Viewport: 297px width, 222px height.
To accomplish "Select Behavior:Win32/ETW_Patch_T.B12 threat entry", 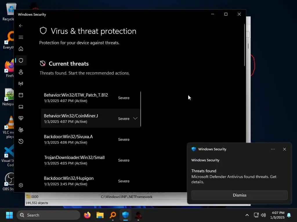I will [x=90, y=98].
